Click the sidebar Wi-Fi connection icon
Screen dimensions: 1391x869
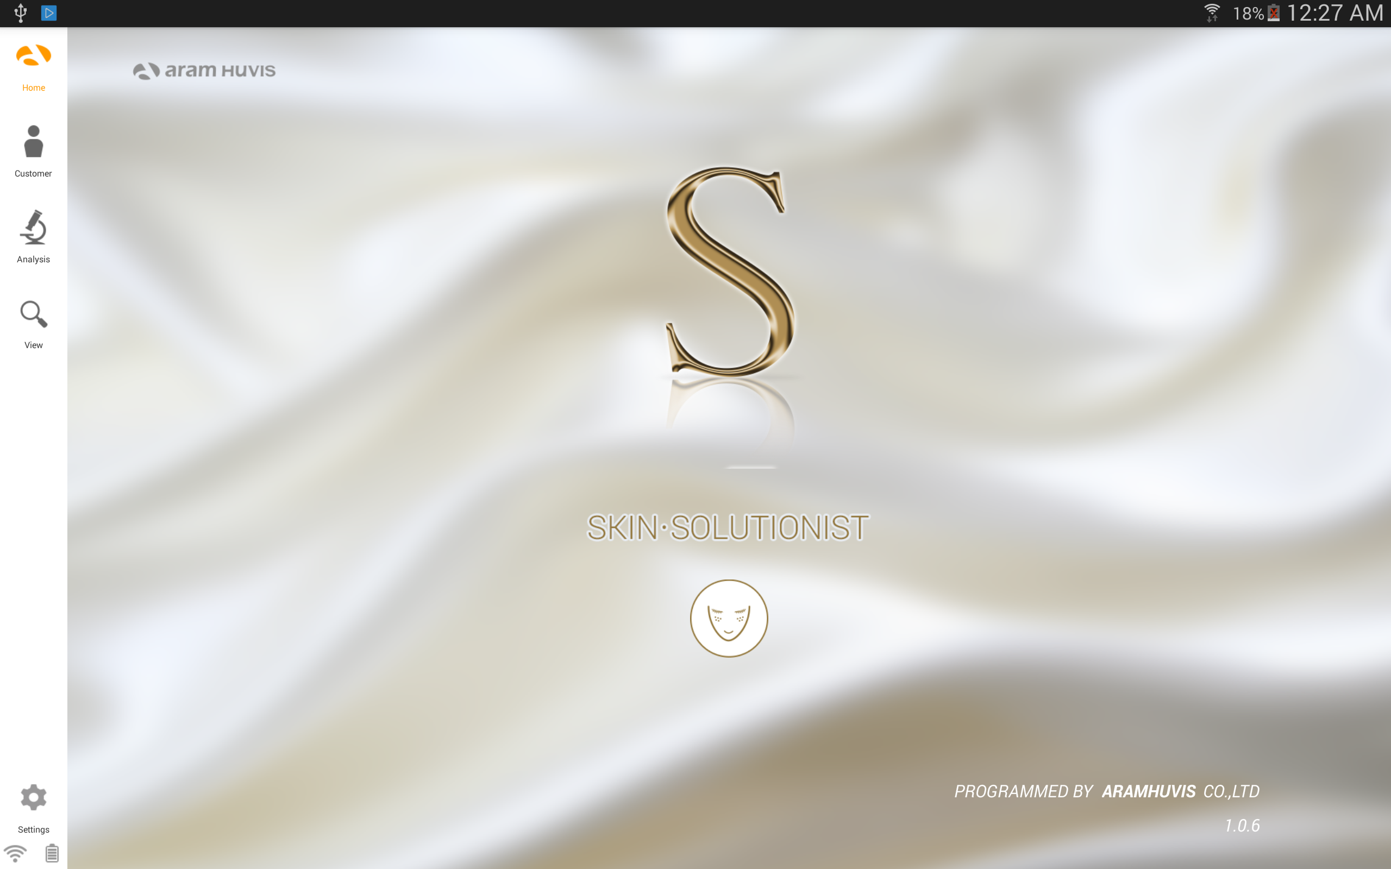pyautogui.click(x=15, y=853)
